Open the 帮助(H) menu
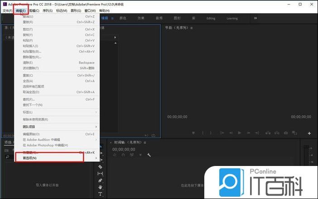 (x=104, y=10)
